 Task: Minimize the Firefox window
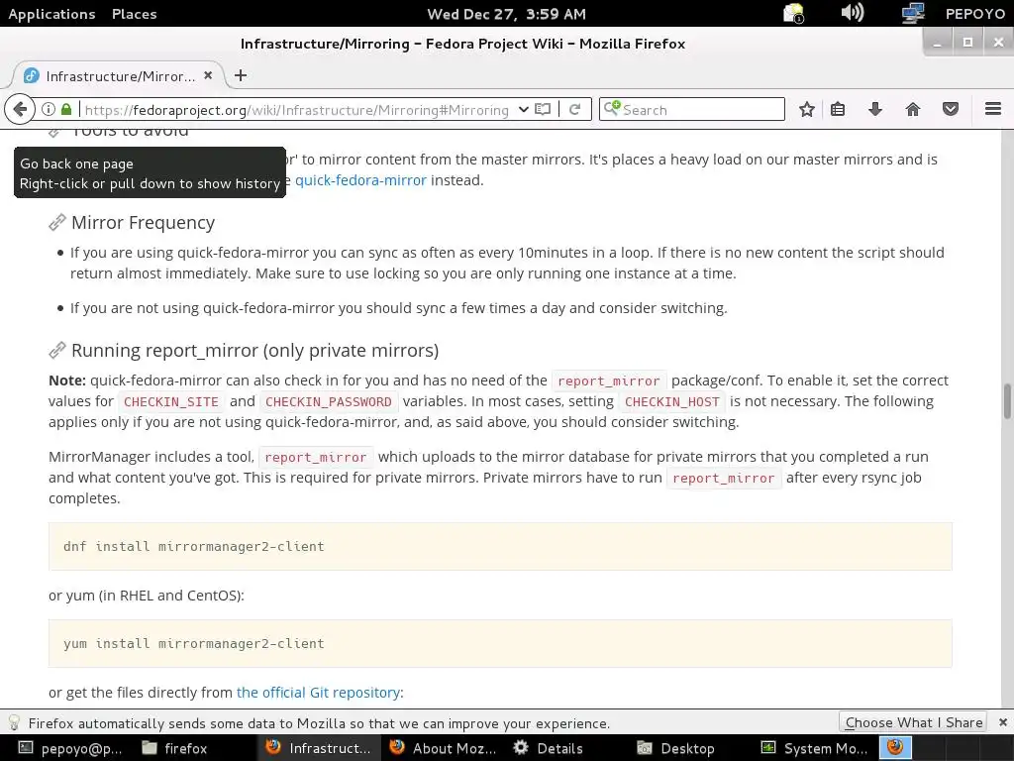(x=937, y=43)
